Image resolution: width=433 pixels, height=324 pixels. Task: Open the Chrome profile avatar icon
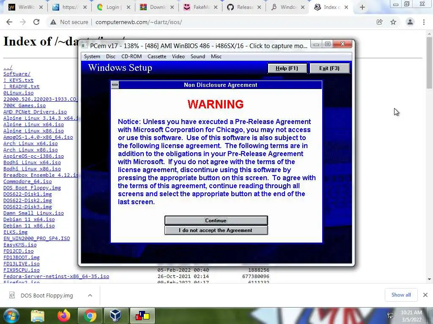[410, 22]
